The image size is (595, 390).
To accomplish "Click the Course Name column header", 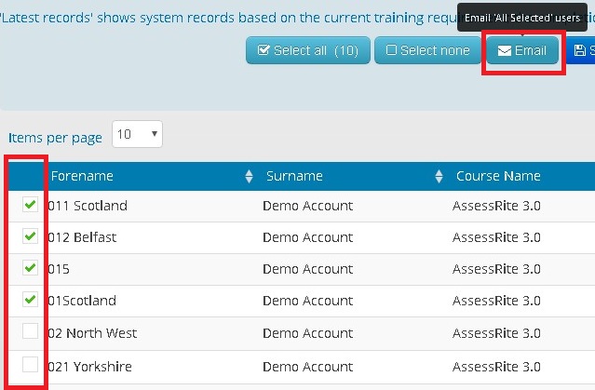I will coord(498,176).
